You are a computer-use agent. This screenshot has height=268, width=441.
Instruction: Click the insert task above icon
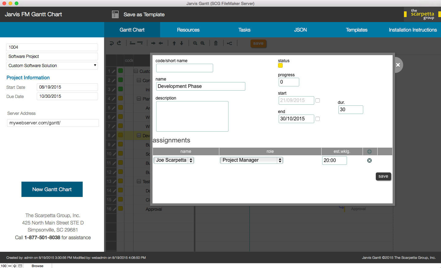tap(132, 43)
